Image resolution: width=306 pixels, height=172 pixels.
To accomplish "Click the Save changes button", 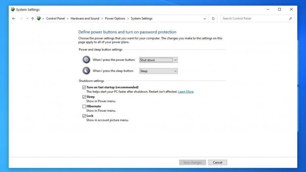I will (x=192, y=162).
